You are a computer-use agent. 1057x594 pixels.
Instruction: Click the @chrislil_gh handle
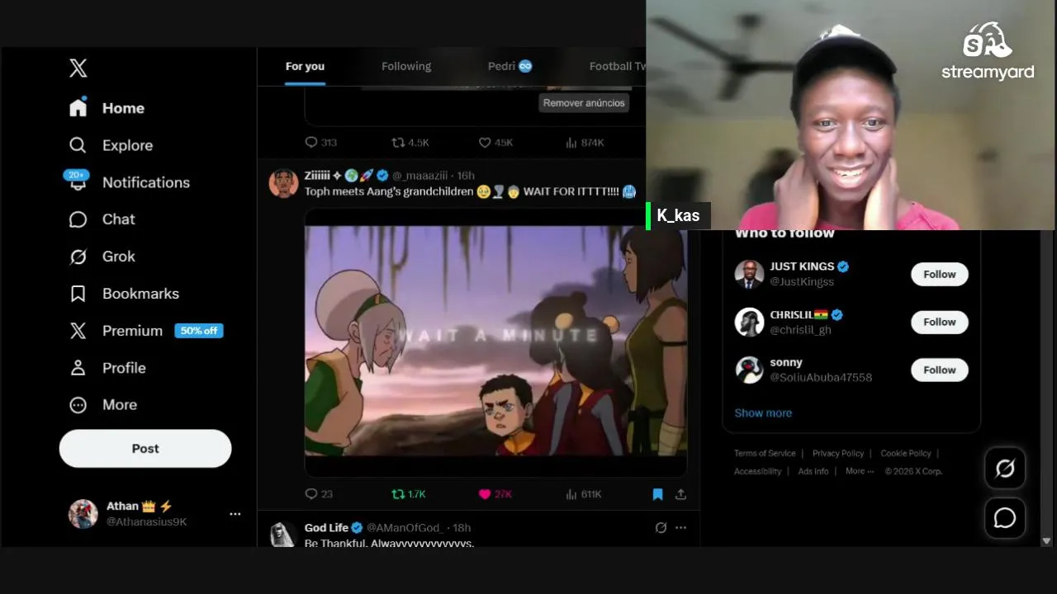point(800,330)
